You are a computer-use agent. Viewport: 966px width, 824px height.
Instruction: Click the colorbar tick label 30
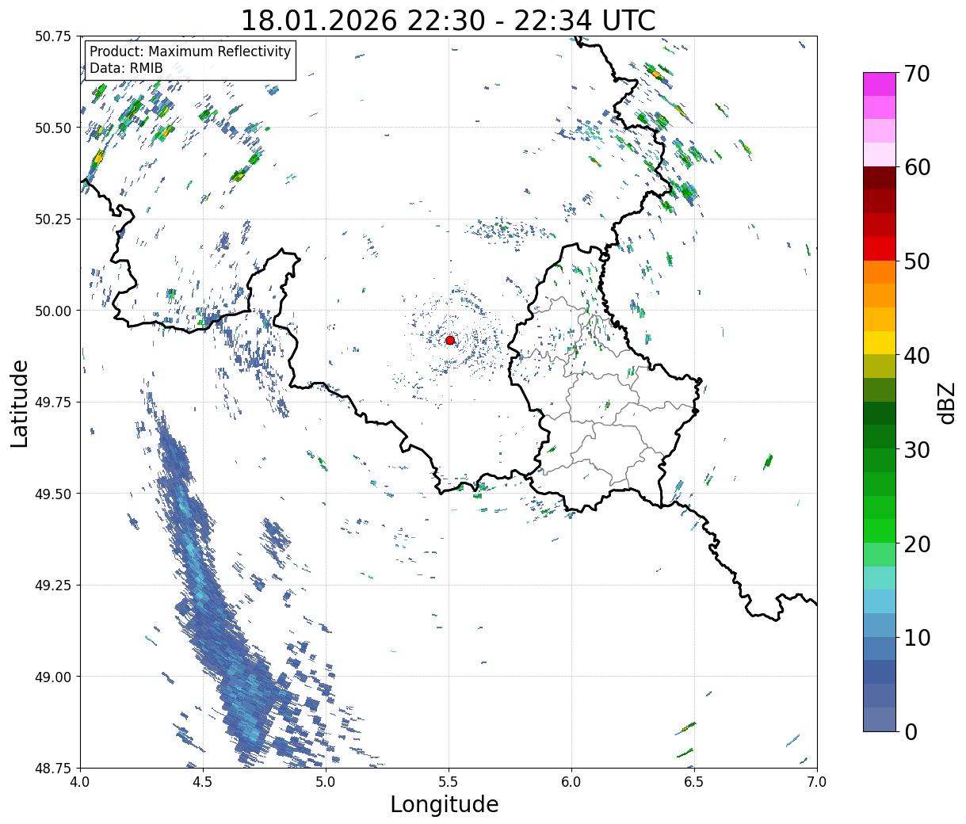click(x=916, y=449)
